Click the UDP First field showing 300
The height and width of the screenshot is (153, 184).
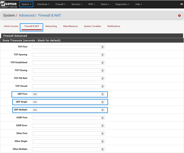tap(68, 94)
